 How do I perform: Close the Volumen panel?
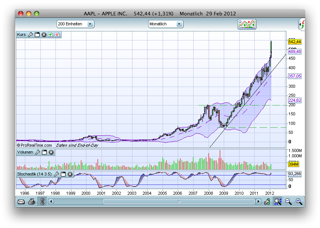click(51, 152)
